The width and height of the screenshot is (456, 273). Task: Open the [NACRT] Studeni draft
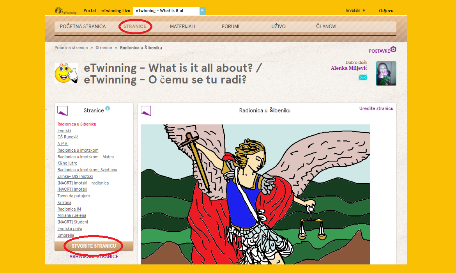tap(72, 222)
